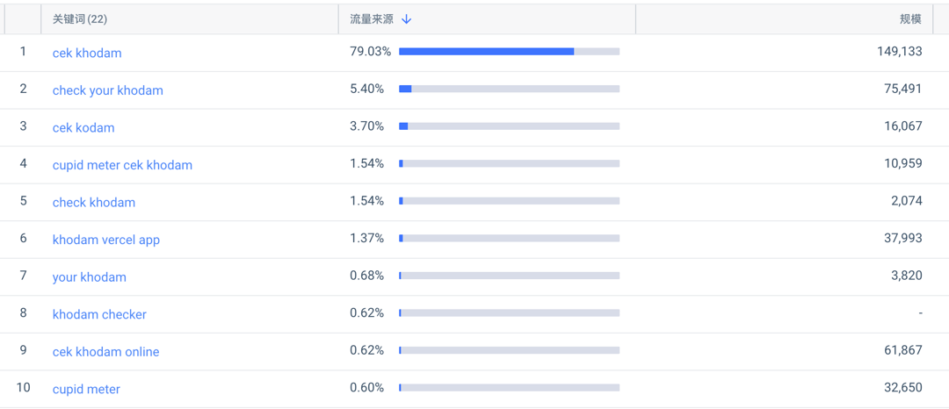
Task: Open the "cek khodam online" keyword
Action: [x=105, y=352]
